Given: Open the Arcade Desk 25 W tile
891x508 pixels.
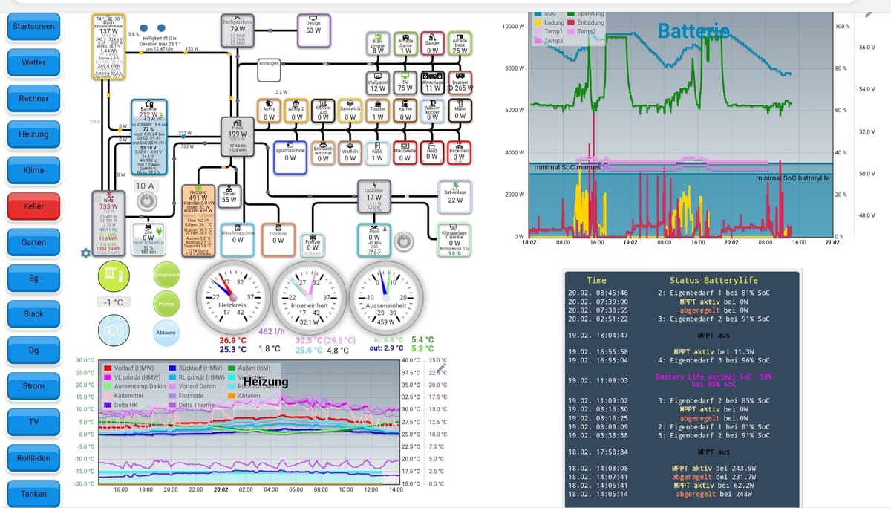Looking at the screenshot, I should tap(460, 44).
